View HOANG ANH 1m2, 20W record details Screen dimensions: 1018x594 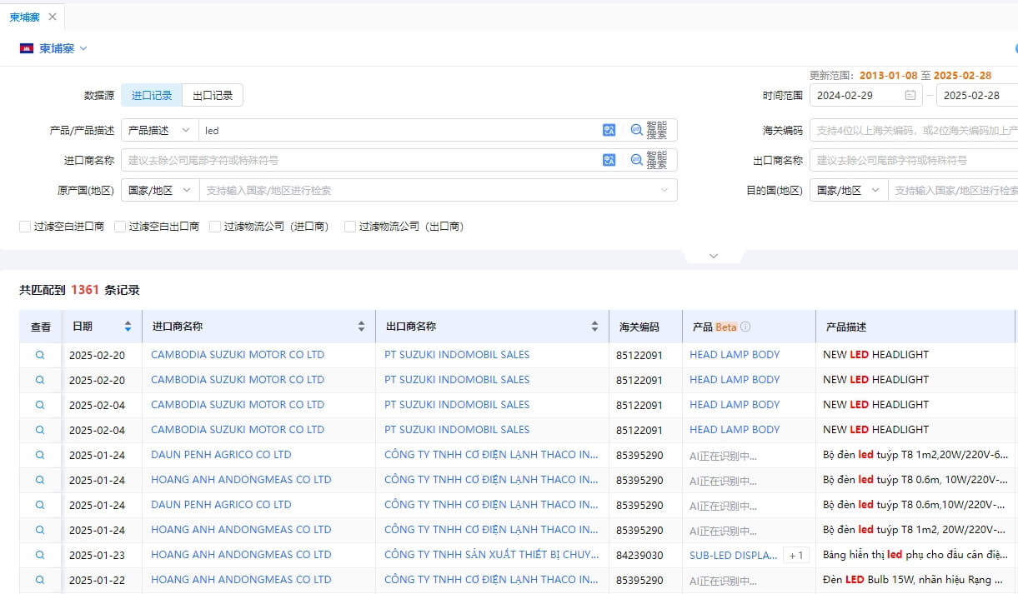[40, 530]
